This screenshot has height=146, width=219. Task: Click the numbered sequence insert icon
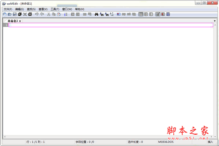(66, 14)
